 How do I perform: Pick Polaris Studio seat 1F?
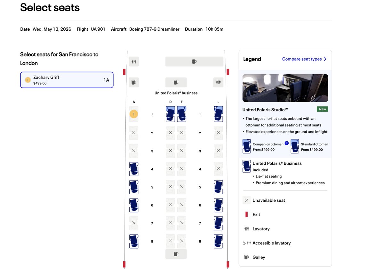(181, 114)
